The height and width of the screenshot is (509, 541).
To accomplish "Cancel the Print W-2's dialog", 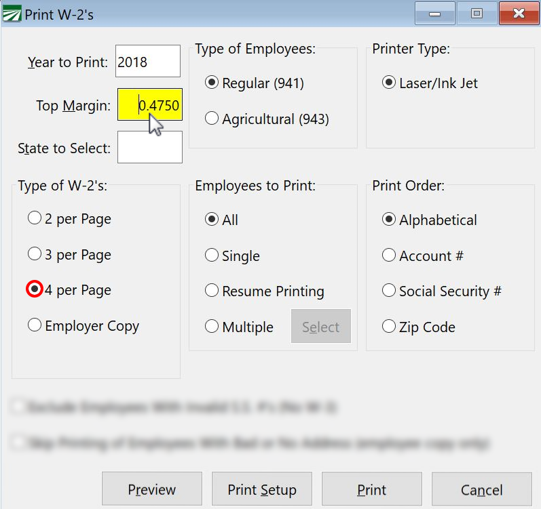I will click(481, 489).
